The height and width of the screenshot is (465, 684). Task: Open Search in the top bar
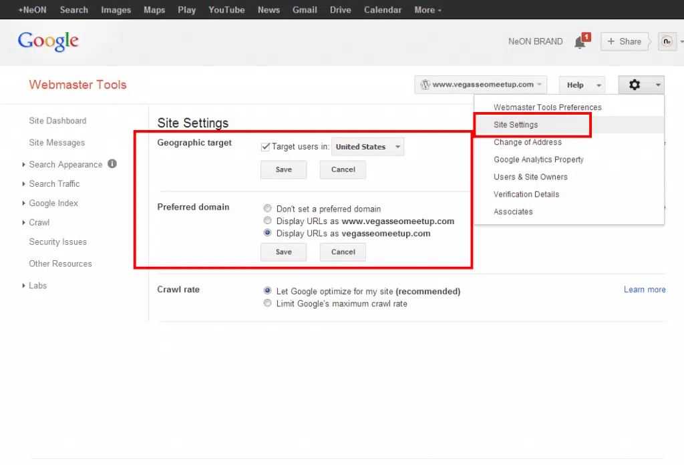click(73, 9)
